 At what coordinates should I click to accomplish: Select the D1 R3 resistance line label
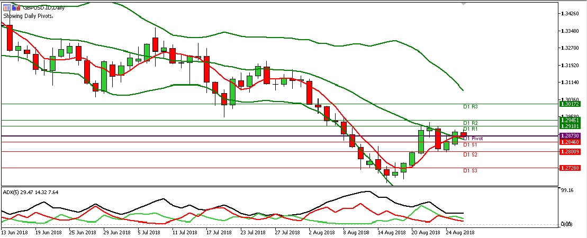[471, 106]
